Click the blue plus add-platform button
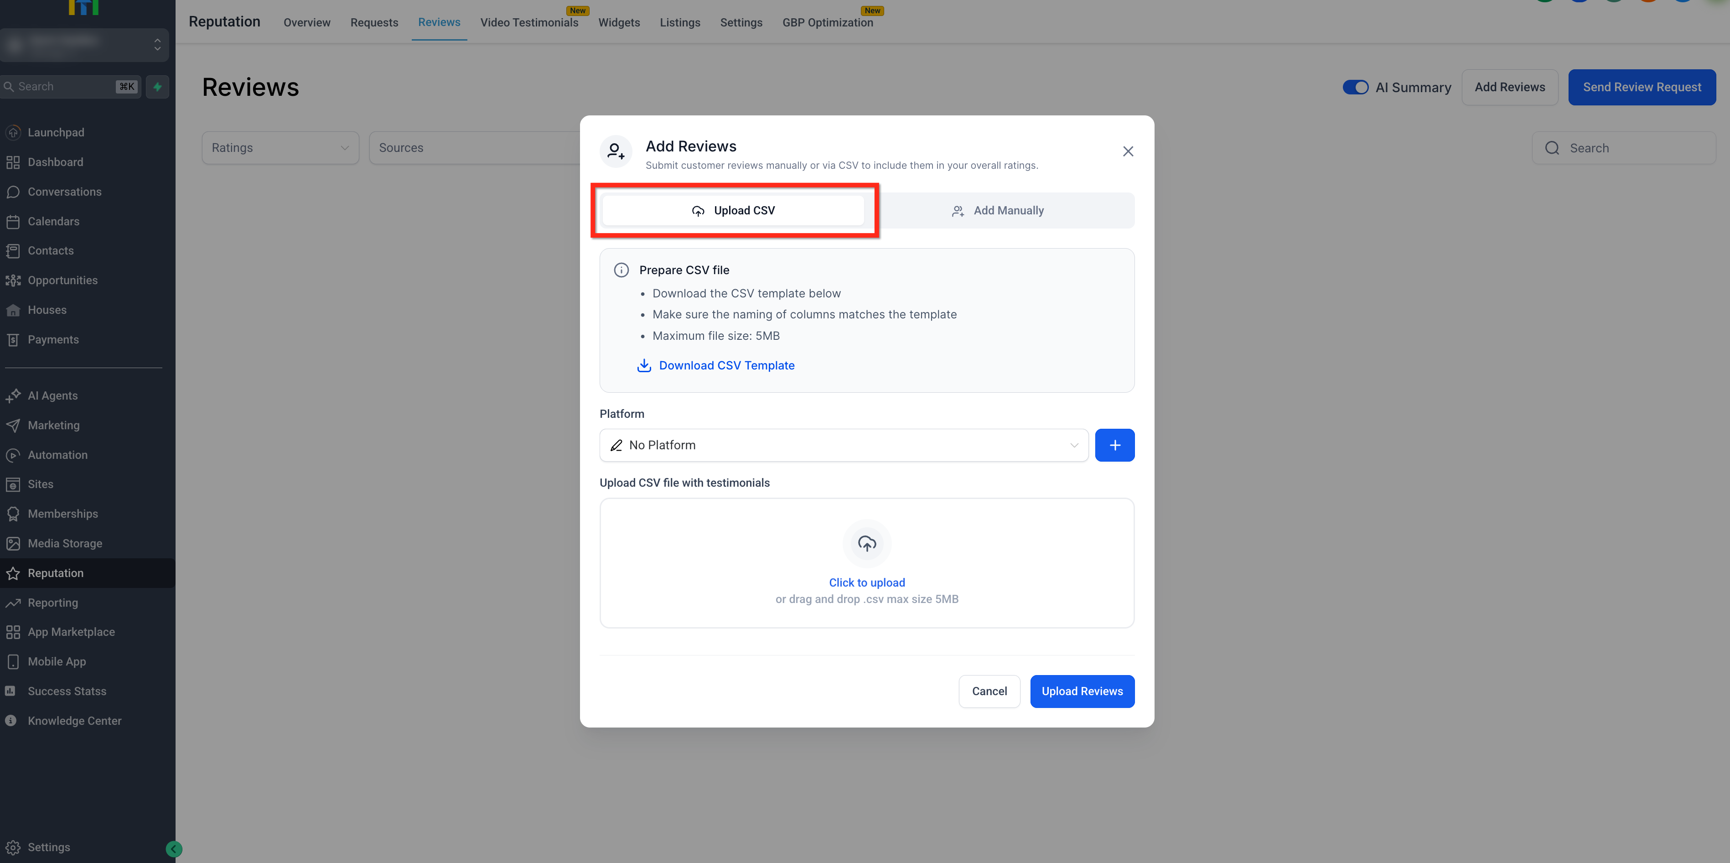The width and height of the screenshot is (1730, 863). coord(1114,445)
